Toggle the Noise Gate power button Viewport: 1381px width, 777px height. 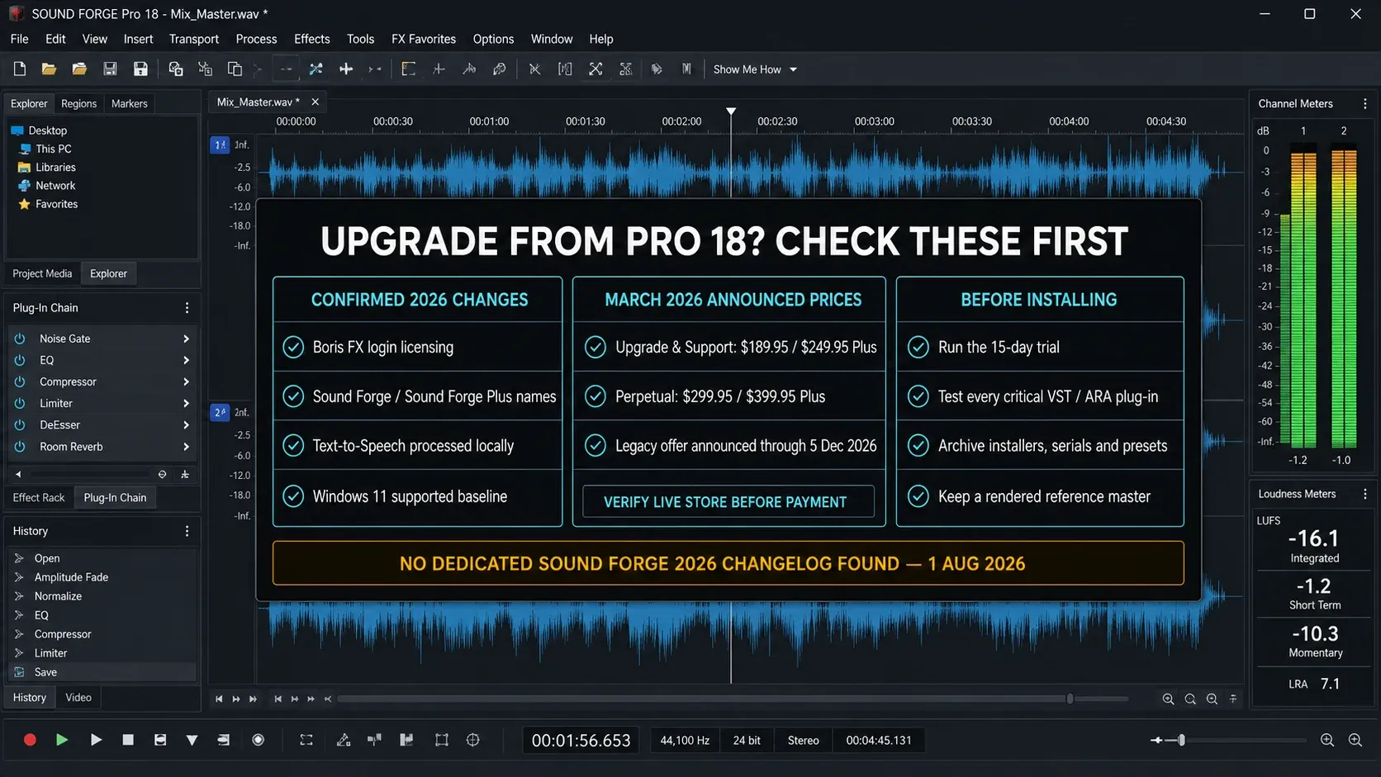click(20, 339)
